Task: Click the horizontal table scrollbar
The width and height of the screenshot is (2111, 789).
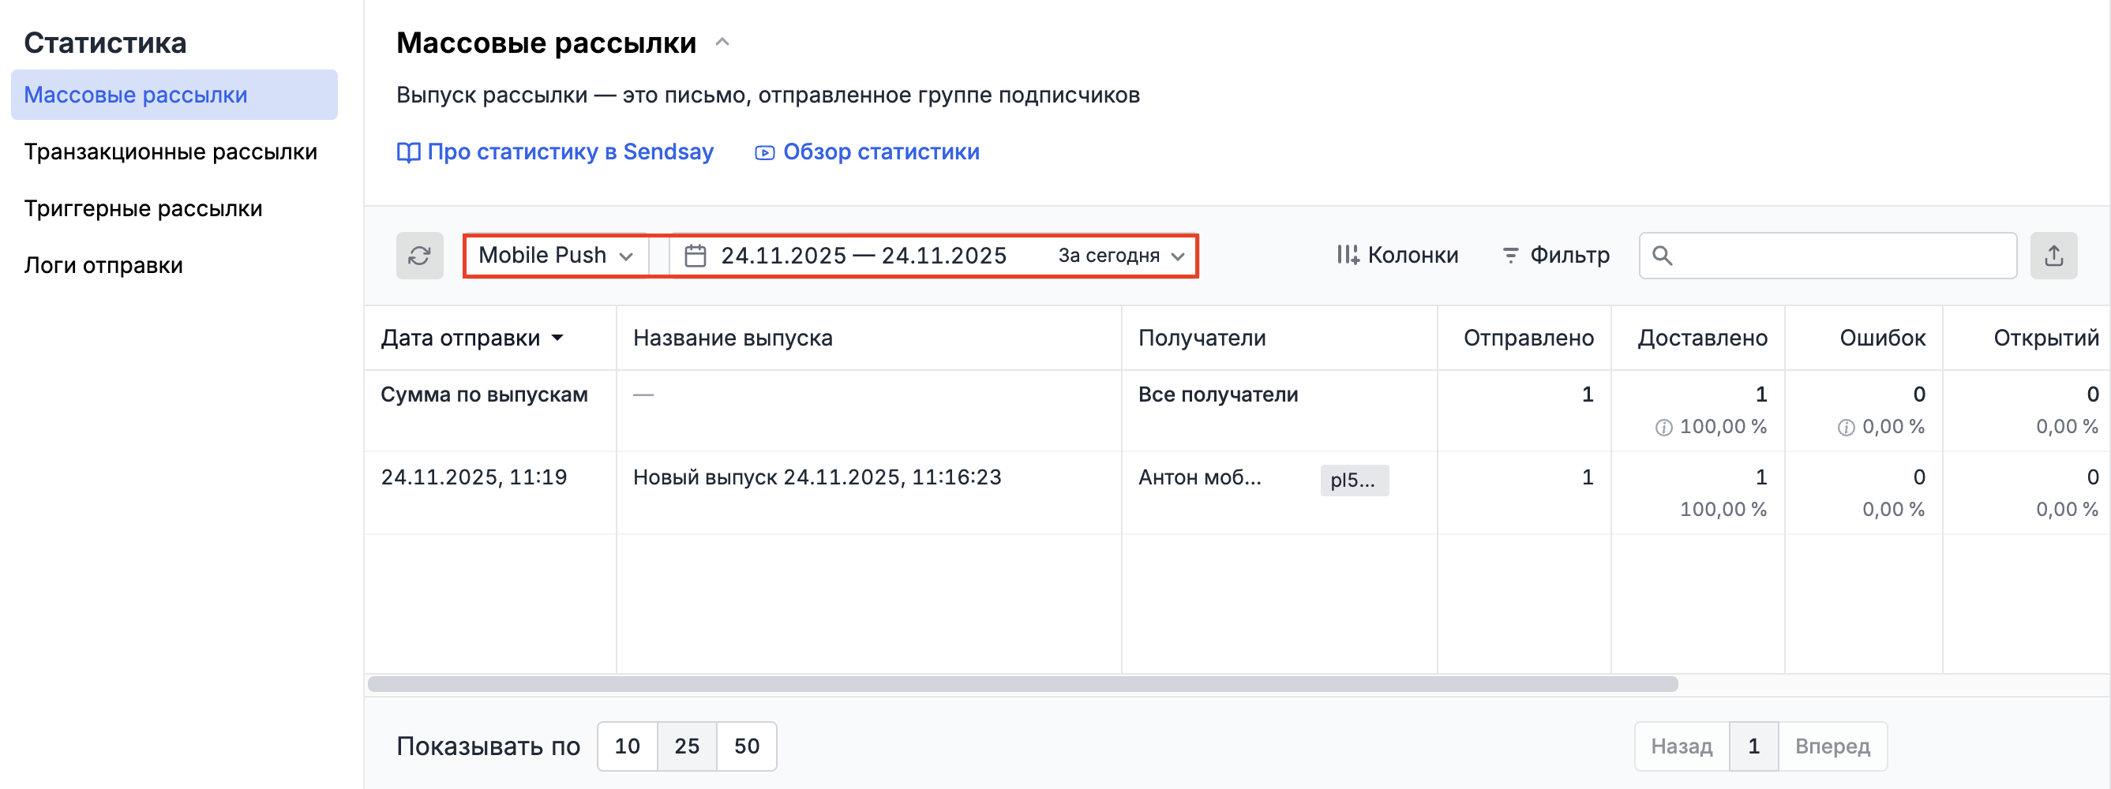Action: click(1022, 684)
